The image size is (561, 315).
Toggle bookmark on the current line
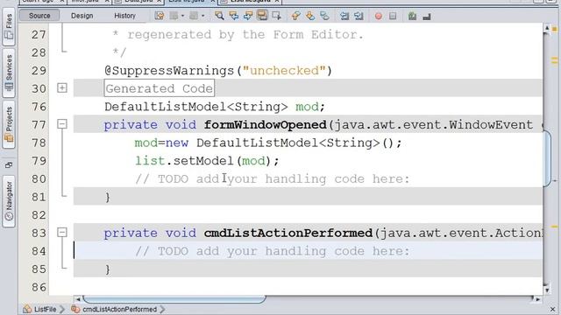[x=324, y=16]
